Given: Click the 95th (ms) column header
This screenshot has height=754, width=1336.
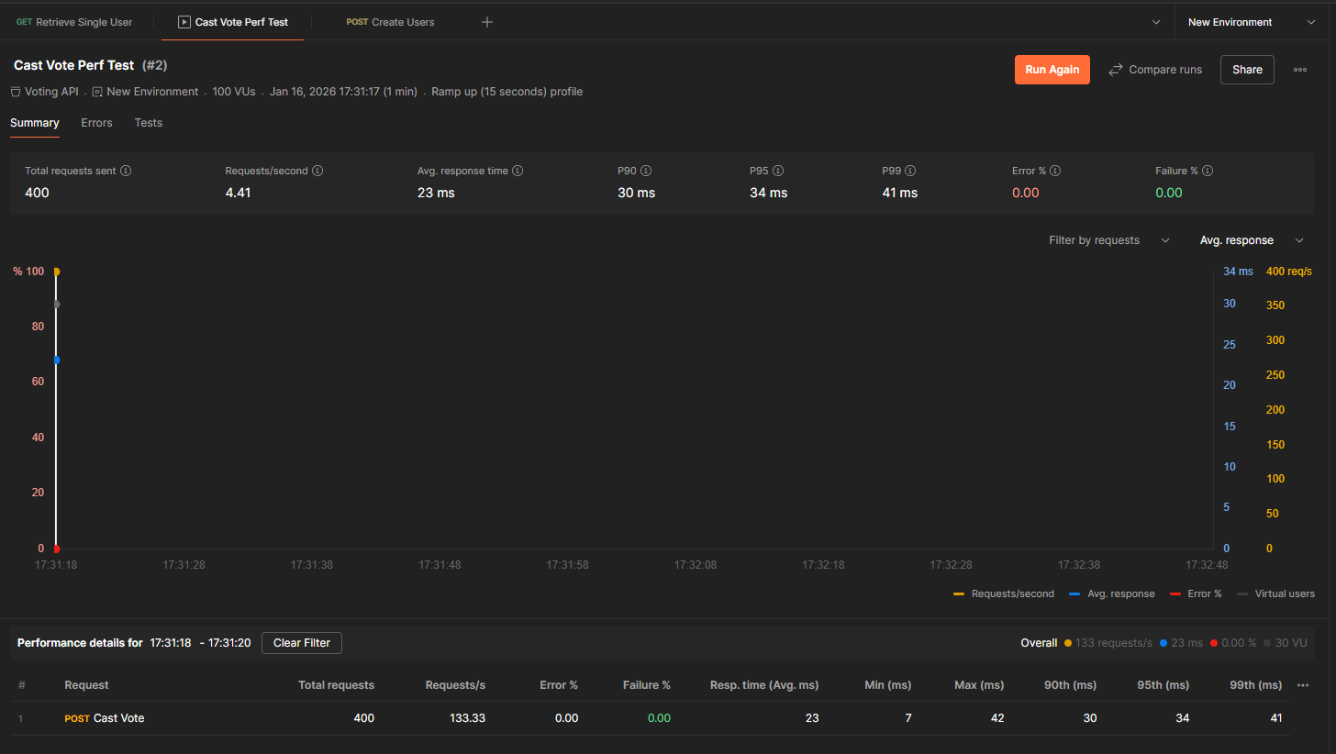Looking at the screenshot, I should tap(1163, 685).
